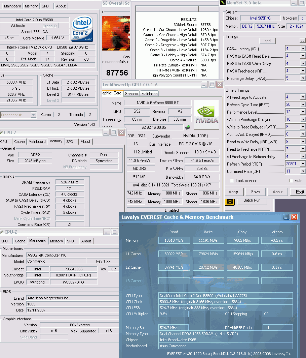Expand the Precharge Delay (tRAS) dropdown

tap(303, 78)
